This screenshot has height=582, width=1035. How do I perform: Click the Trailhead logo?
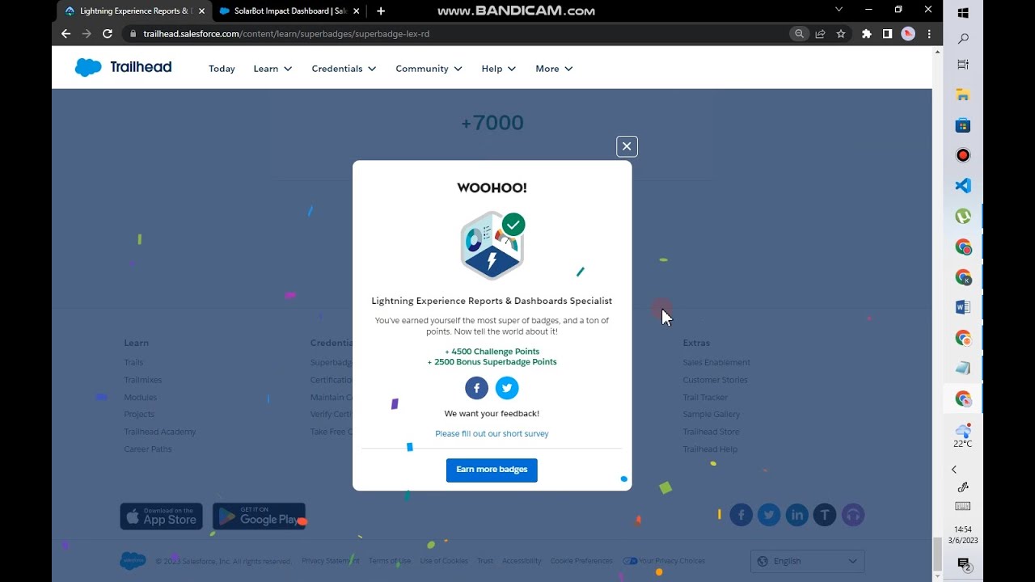[123, 68]
